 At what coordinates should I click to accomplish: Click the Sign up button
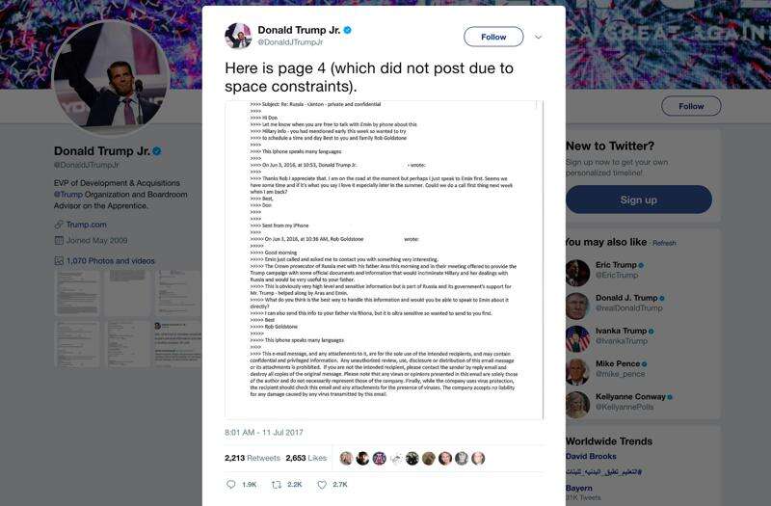tap(638, 200)
